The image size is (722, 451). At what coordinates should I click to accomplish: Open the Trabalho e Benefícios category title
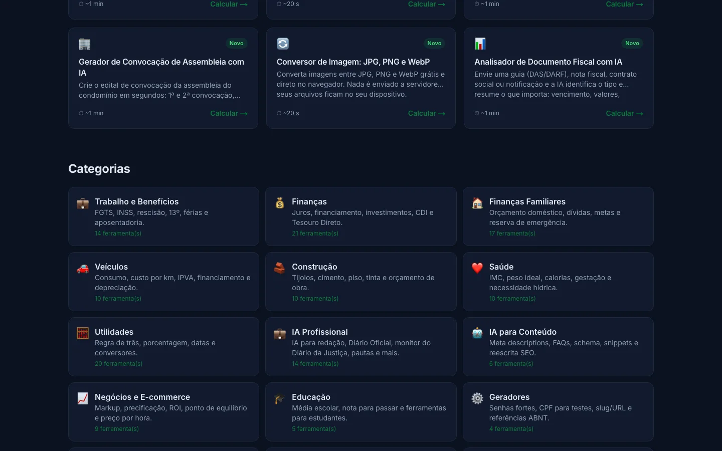pos(136,201)
